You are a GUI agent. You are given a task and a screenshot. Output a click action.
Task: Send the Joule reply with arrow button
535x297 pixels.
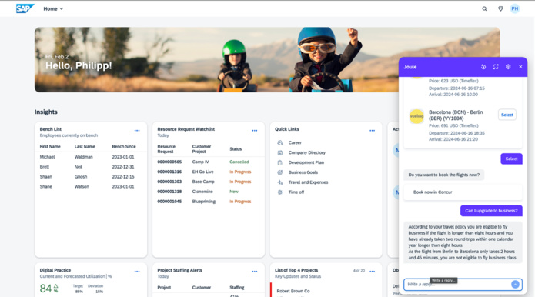515,285
